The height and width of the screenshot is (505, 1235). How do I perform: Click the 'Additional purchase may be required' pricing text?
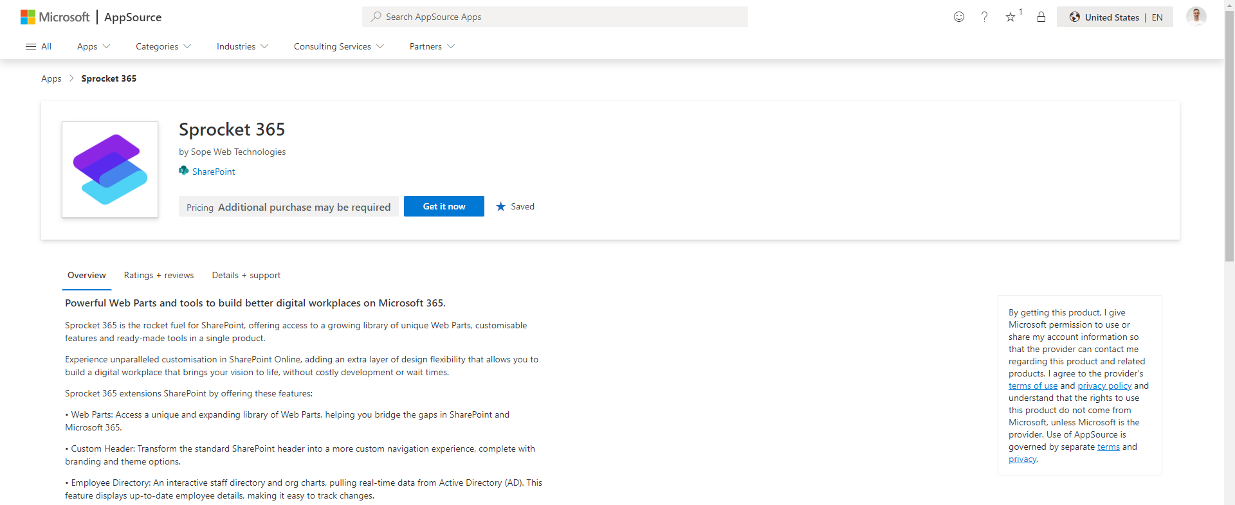click(x=304, y=207)
